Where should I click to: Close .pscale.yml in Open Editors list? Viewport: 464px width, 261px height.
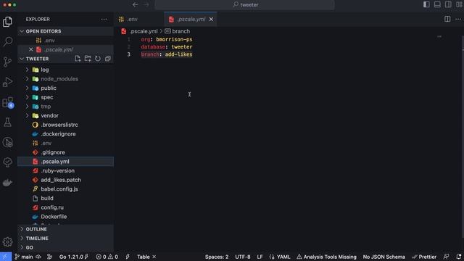(x=30, y=49)
